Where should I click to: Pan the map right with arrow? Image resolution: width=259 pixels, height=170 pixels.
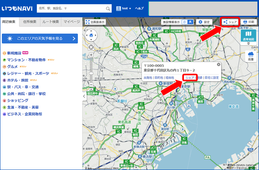click(x=95, y=35)
